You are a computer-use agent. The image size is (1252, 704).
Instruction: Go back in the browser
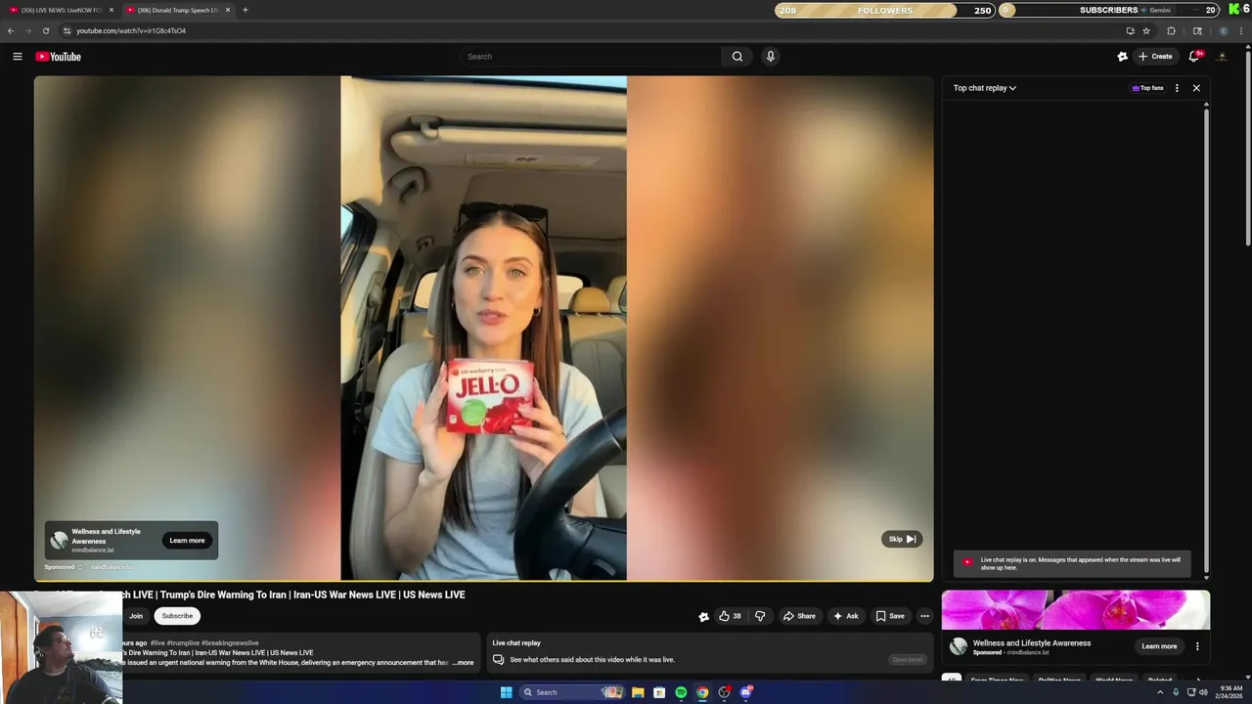click(11, 30)
